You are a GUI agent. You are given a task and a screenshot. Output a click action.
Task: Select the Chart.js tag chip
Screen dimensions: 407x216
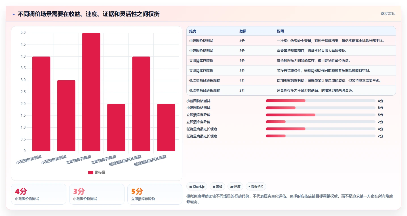pyautogui.click(x=197, y=186)
